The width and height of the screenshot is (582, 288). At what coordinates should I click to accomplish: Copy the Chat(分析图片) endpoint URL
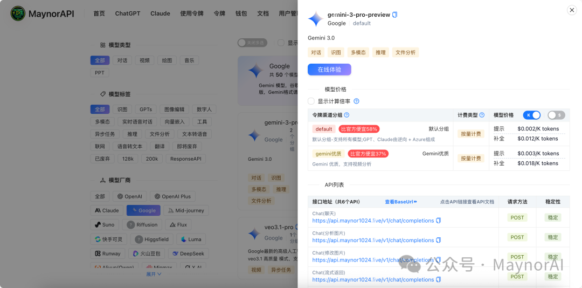tap(438, 241)
